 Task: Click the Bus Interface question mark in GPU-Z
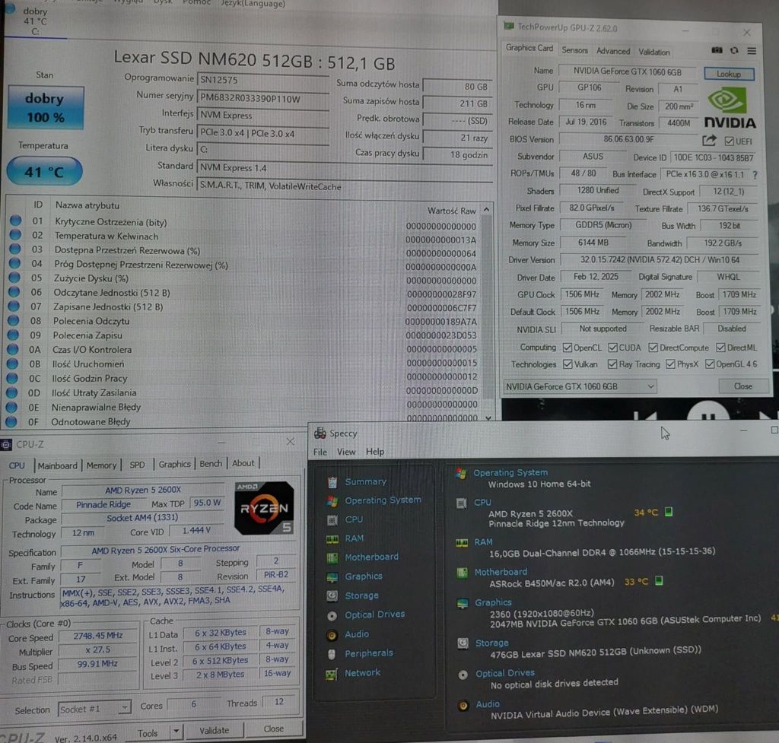(x=755, y=175)
